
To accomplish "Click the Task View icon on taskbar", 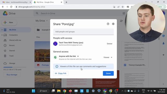I will [53, 91].
